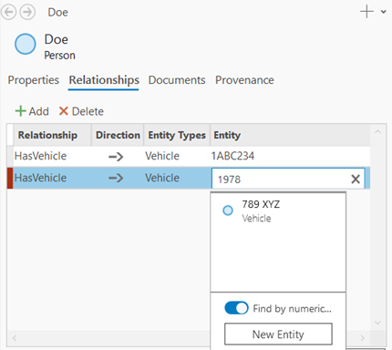Click the Doe person circle icon
The width and height of the screenshot is (392, 350).
tap(26, 44)
